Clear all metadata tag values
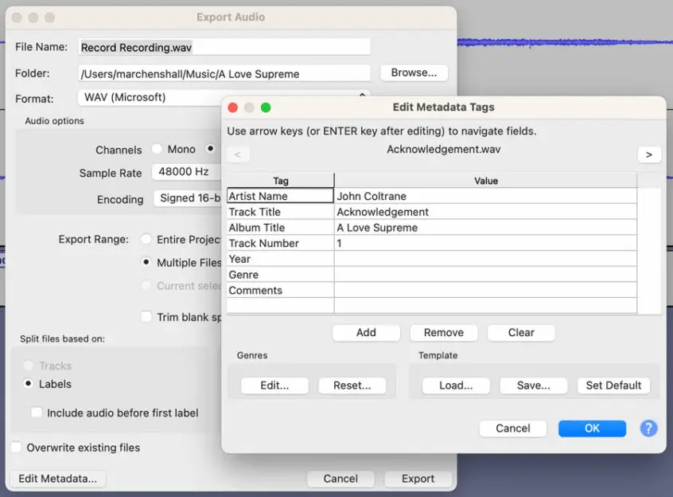This screenshot has width=673, height=497. (x=521, y=332)
